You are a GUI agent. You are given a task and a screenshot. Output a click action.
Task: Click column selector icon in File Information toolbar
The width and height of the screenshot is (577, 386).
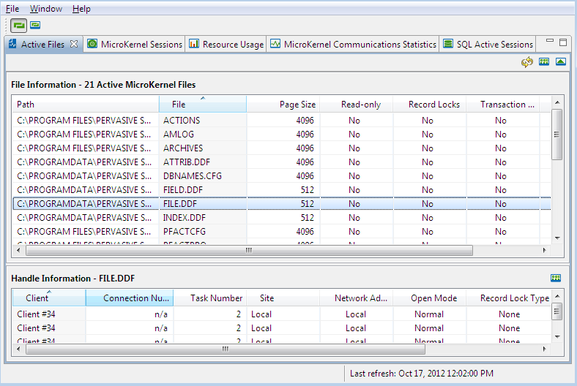pos(544,62)
